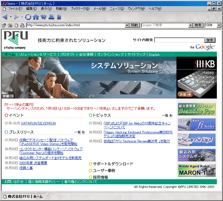Open 役員人事 link
This screenshot has height=201, width=223.
pos(26,168)
